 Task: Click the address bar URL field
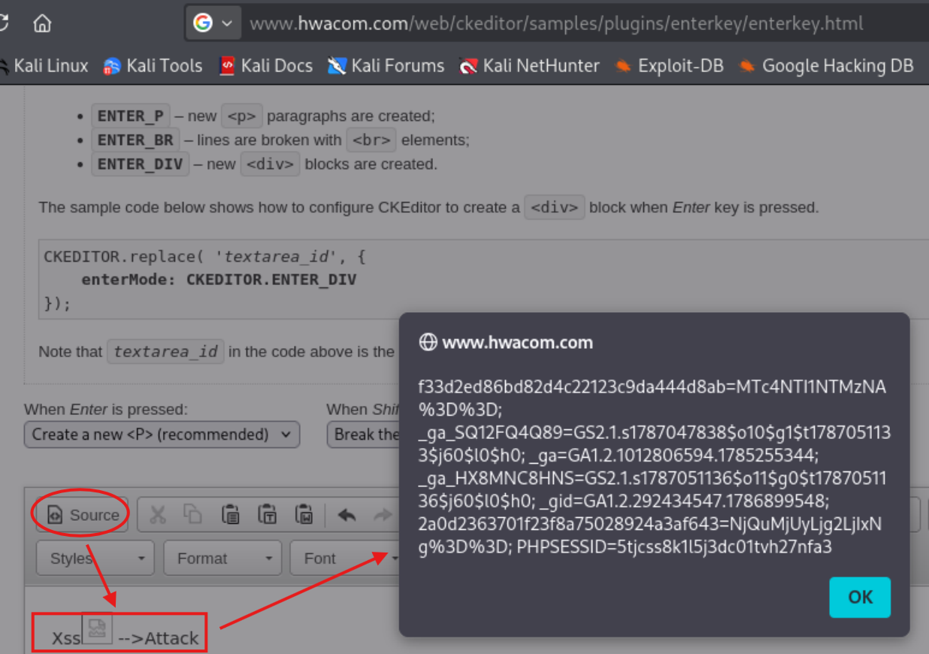556,23
